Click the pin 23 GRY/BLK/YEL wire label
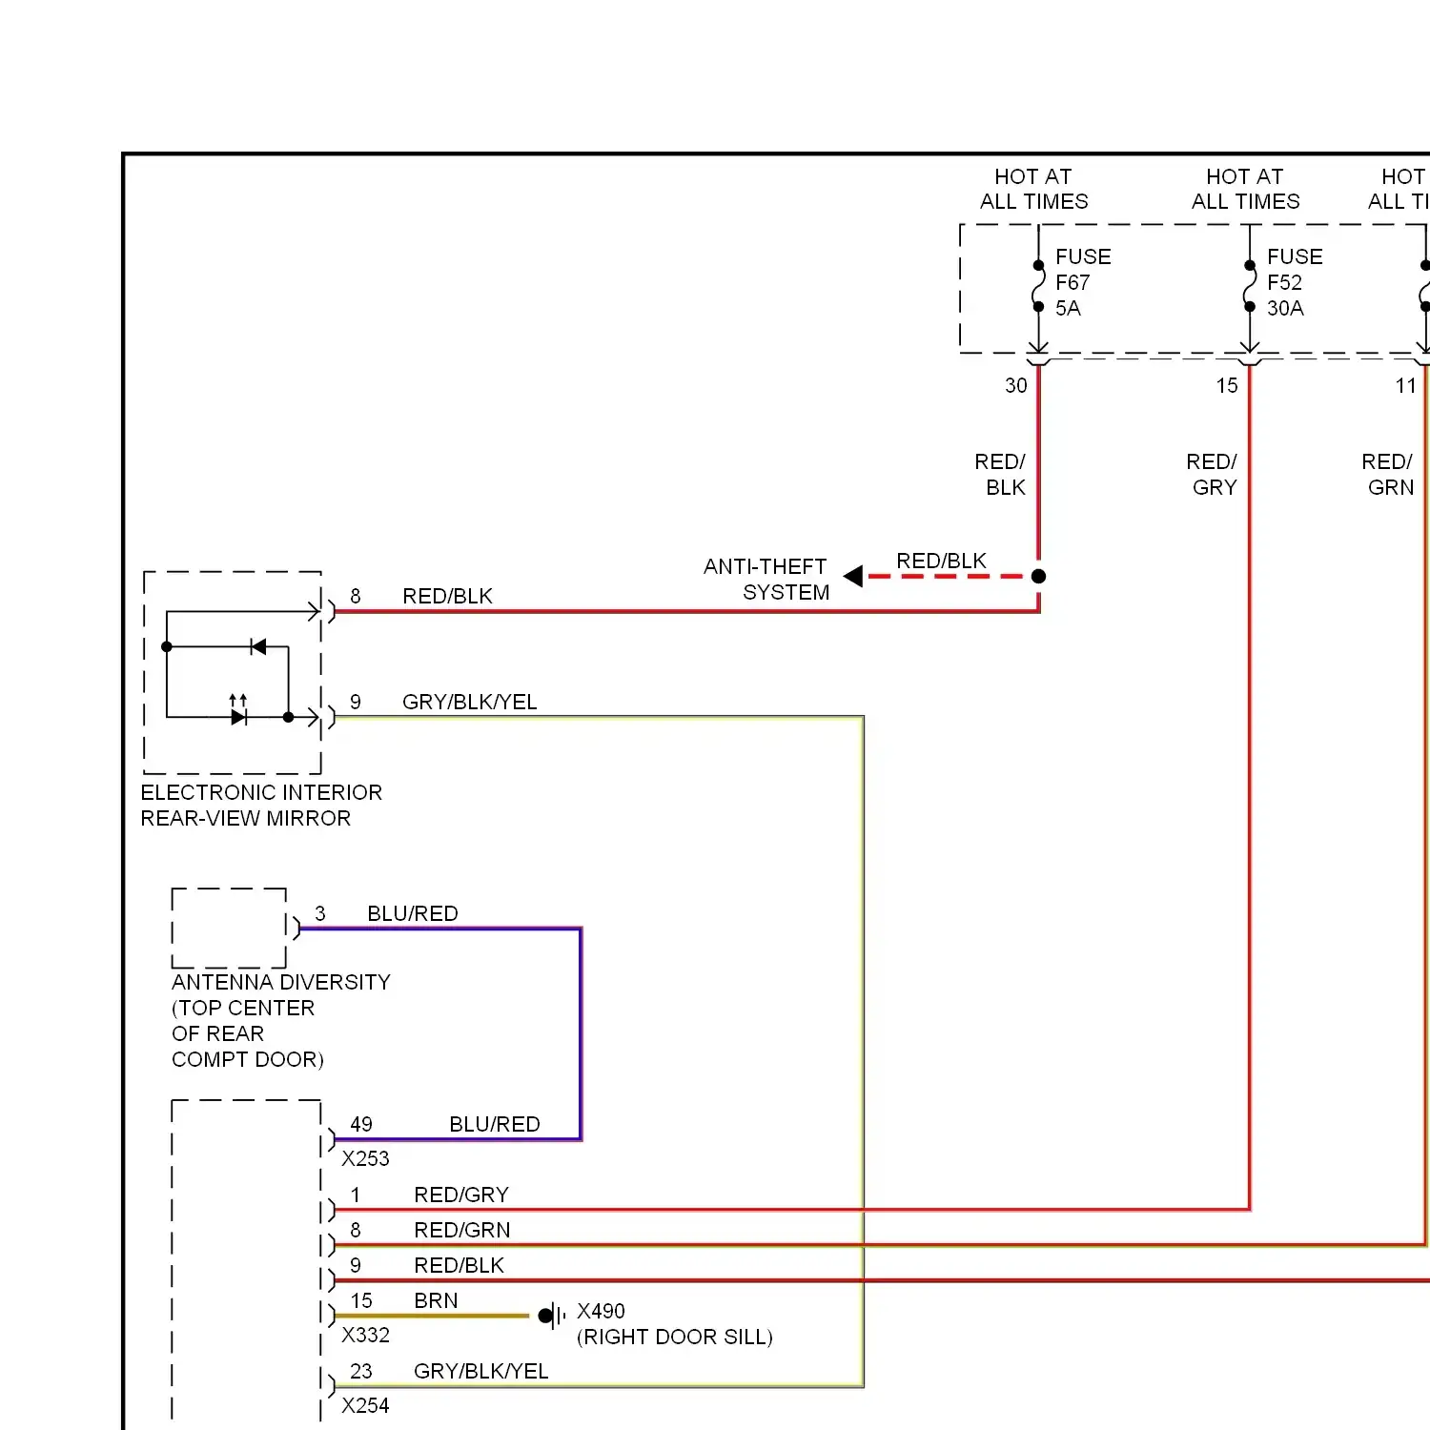 pos(481,1371)
